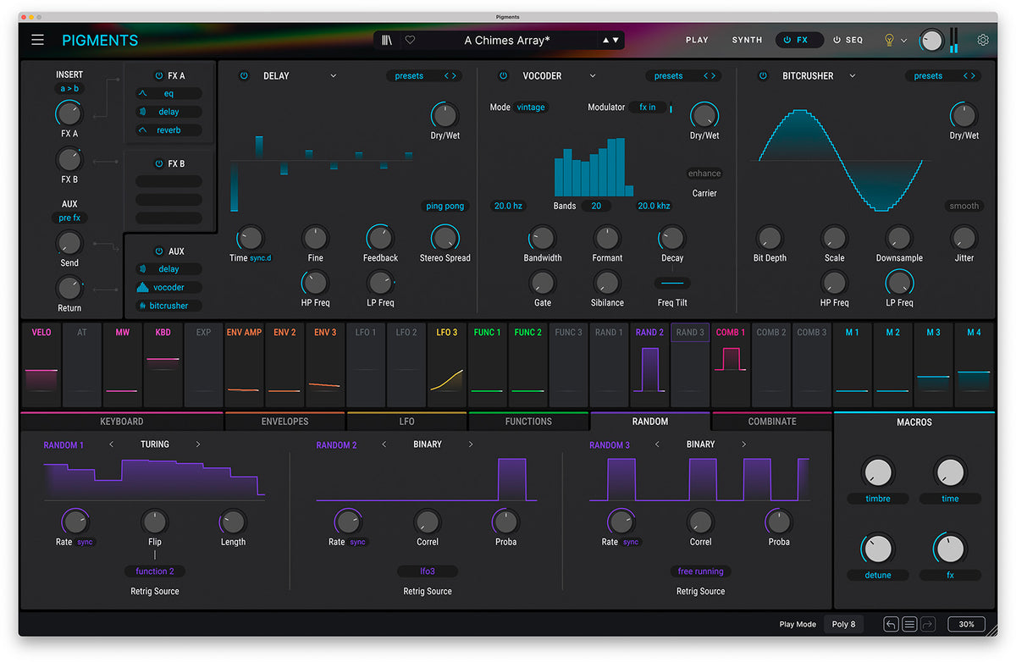Open RANDOM 1 retrig source function 2
This screenshot has width=1016, height=662.
[x=155, y=571]
